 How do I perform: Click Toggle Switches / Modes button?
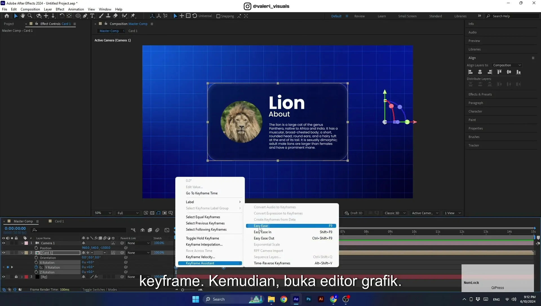click(x=99, y=290)
